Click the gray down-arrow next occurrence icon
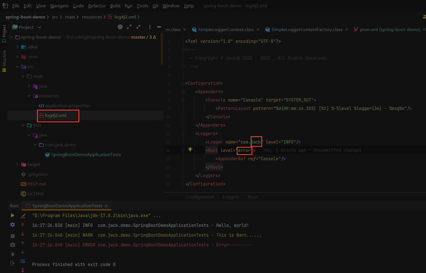426x273 pixels. [x=23, y=252]
